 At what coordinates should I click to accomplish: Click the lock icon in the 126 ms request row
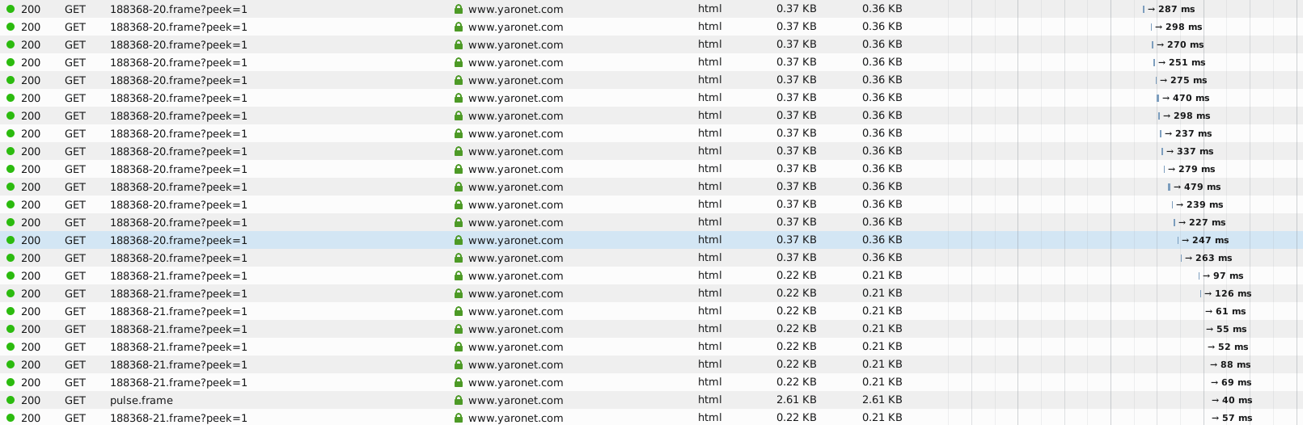[459, 293]
